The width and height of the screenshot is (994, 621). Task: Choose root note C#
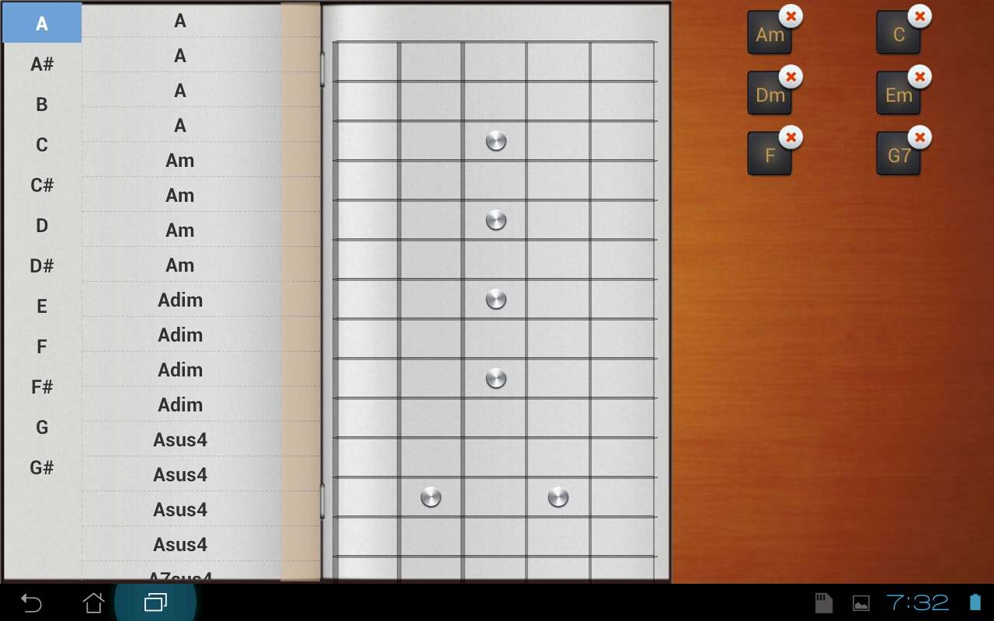42,186
